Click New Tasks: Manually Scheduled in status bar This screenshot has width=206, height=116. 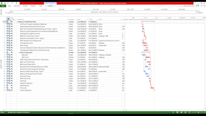click(18, 112)
